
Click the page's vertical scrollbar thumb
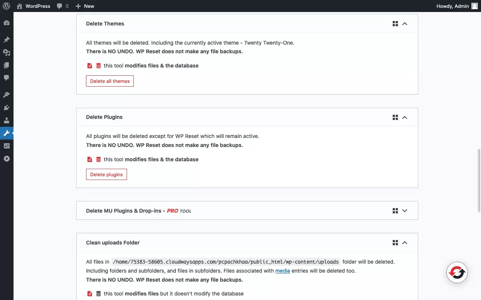click(x=478, y=180)
